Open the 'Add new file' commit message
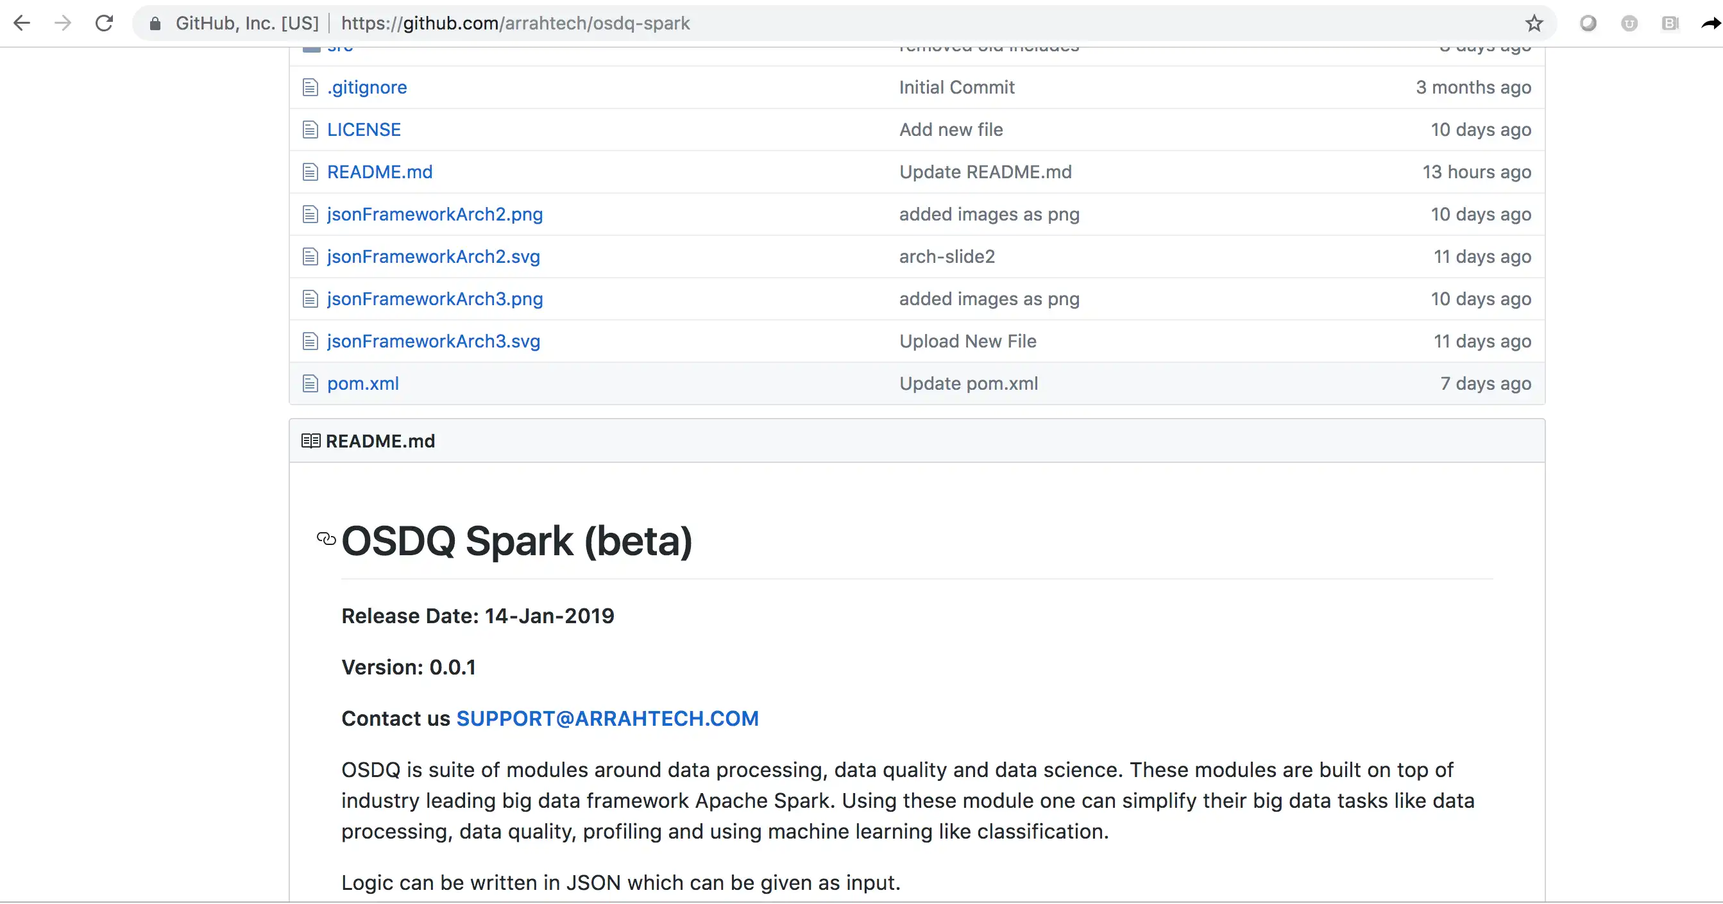The width and height of the screenshot is (1723, 904). tap(951, 130)
